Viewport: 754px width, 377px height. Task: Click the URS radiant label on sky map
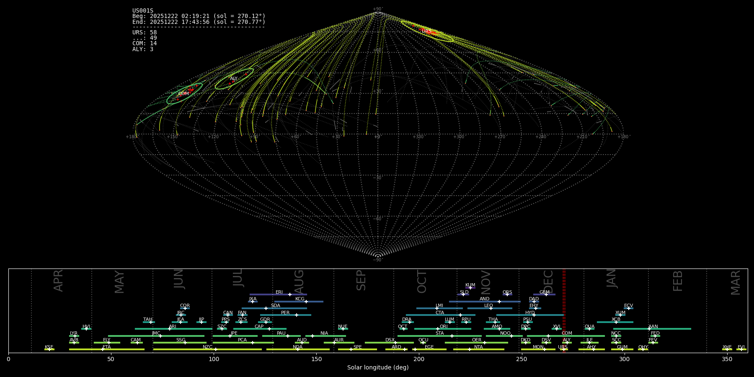426,31
